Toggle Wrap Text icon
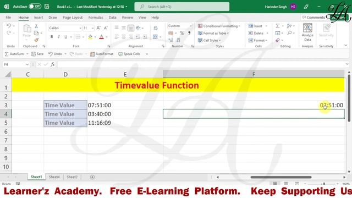The height and width of the screenshot is (198, 352). point(155,28)
